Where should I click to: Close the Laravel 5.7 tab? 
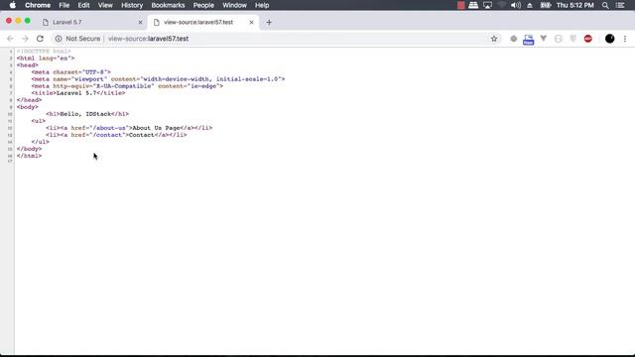click(141, 22)
